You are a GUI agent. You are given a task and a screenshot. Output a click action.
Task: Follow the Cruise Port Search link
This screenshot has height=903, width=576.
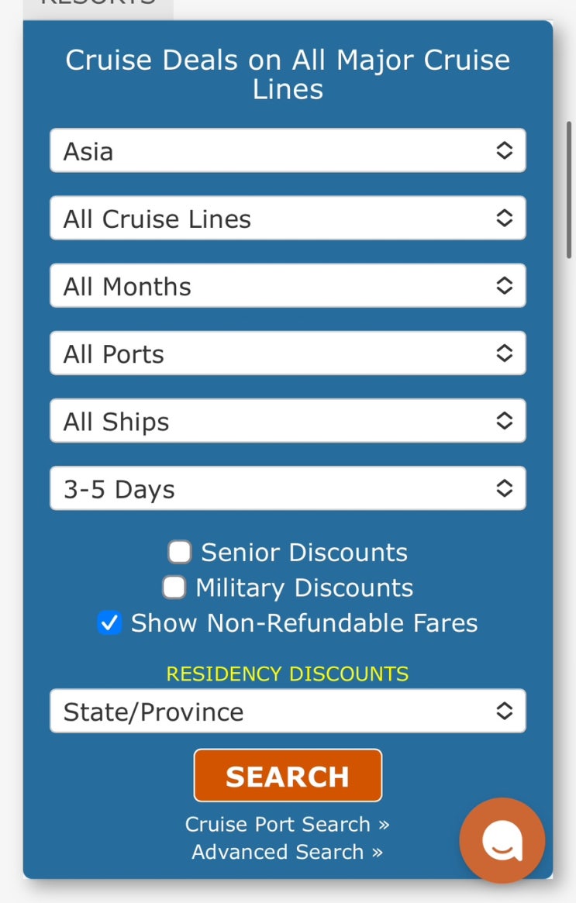[x=287, y=824]
